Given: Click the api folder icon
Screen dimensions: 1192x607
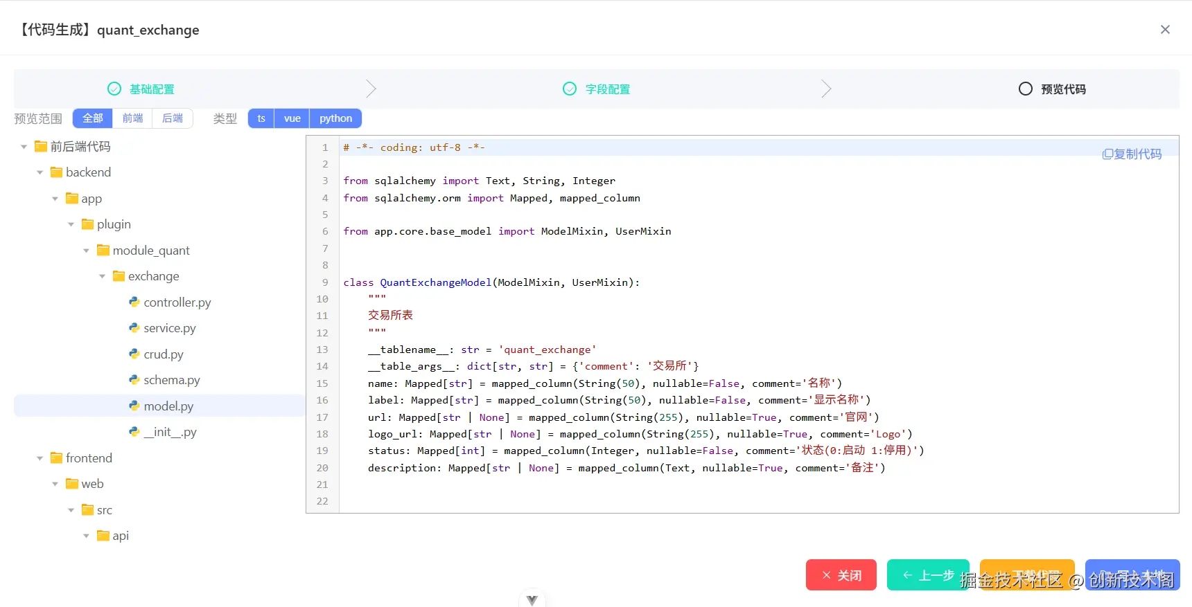Looking at the screenshot, I should [103, 536].
